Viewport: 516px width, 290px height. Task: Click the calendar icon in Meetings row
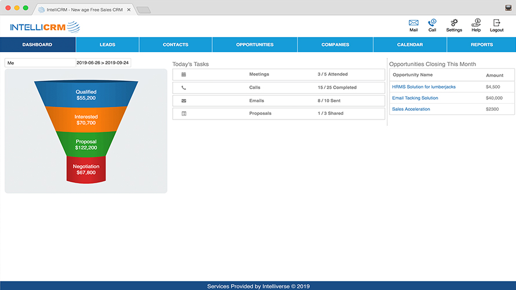tap(184, 74)
